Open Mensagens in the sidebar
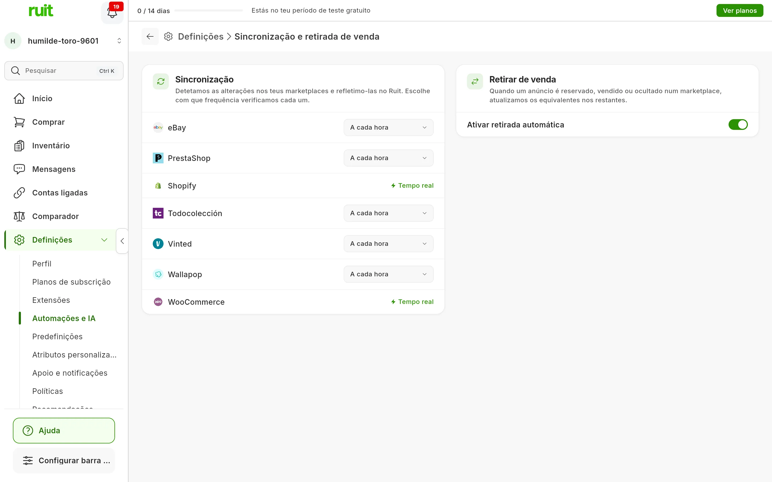Viewport: 772px width, 482px height. (x=64, y=169)
